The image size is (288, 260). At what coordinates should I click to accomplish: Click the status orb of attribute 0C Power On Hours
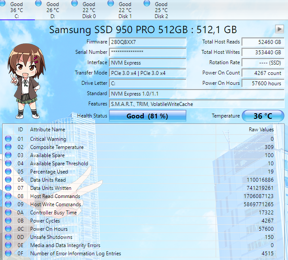click(8, 229)
